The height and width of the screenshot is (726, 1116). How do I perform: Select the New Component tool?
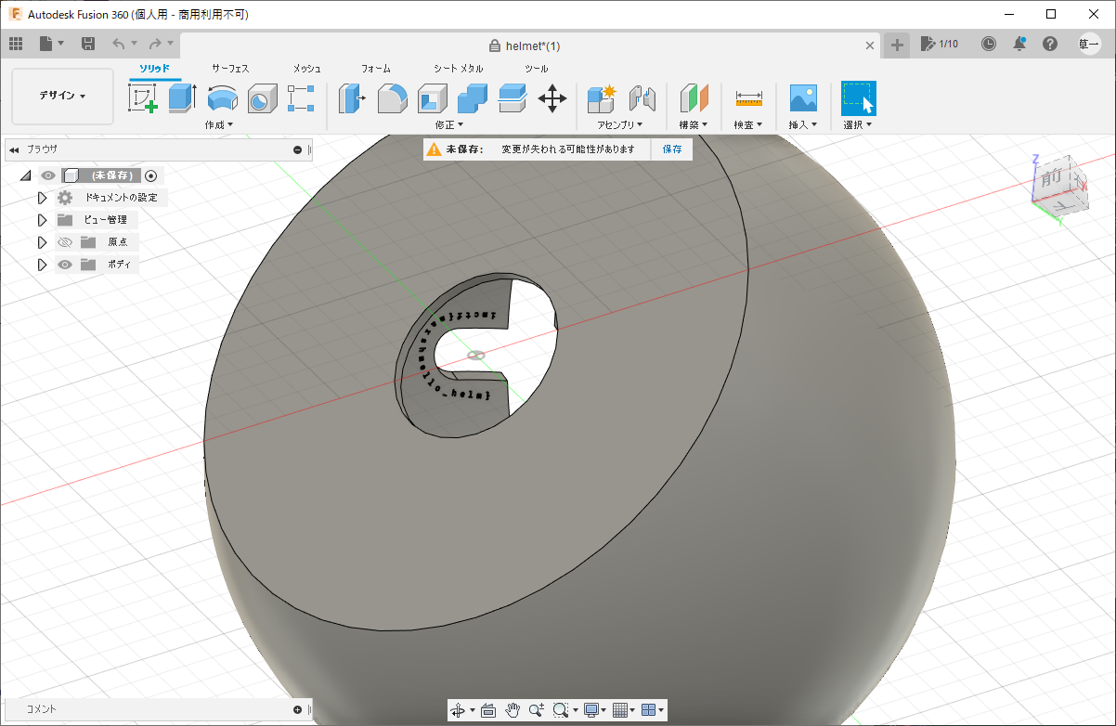pyautogui.click(x=602, y=97)
